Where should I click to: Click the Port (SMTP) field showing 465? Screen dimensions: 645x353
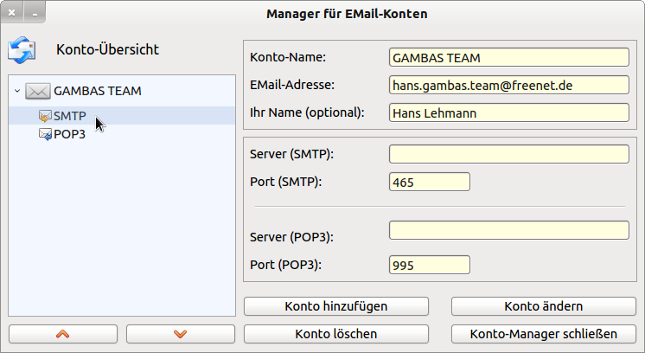click(430, 182)
